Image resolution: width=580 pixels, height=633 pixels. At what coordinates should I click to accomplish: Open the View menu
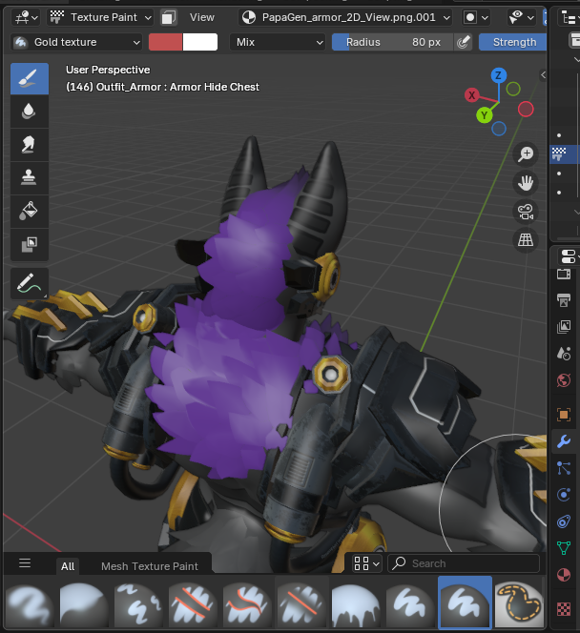(202, 18)
